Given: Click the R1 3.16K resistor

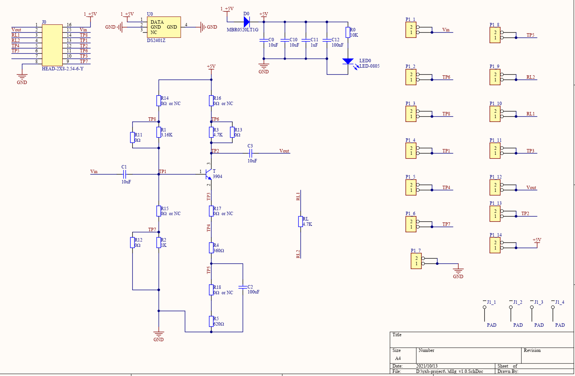Looking at the screenshot, I should click(x=159, y=132).
